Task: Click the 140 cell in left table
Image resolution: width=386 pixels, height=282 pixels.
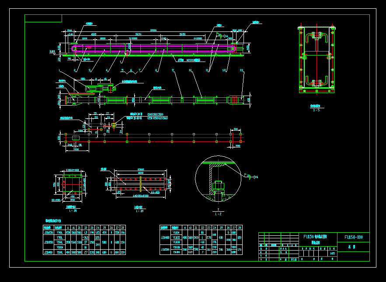Action: pyautogui.click(x=97, y=245)
